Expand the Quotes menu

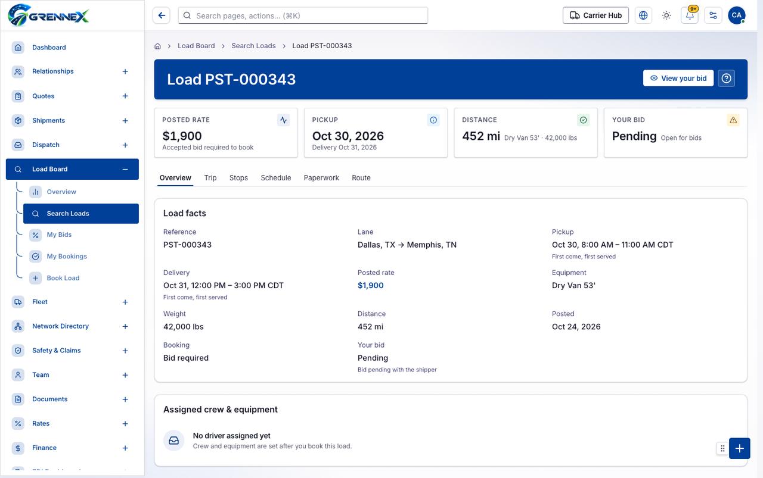point(125,96)
